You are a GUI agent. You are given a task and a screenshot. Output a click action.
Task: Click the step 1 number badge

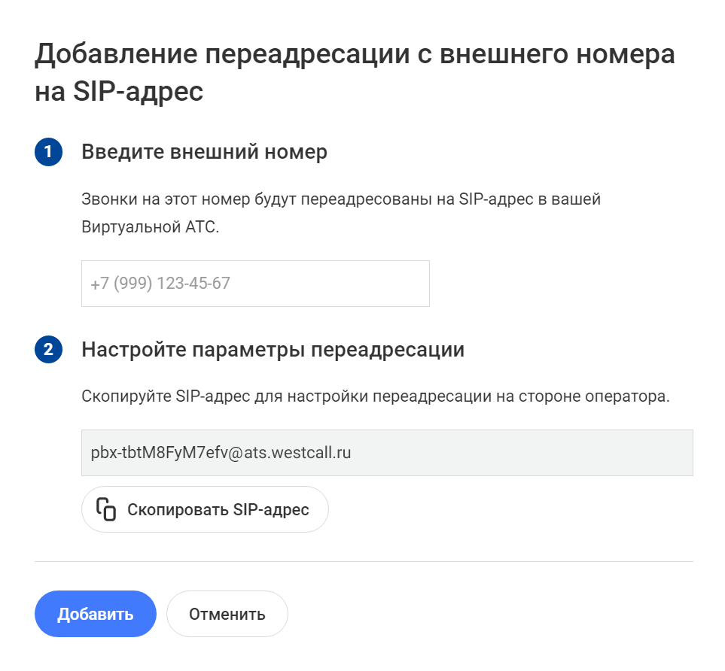(48, 152)
